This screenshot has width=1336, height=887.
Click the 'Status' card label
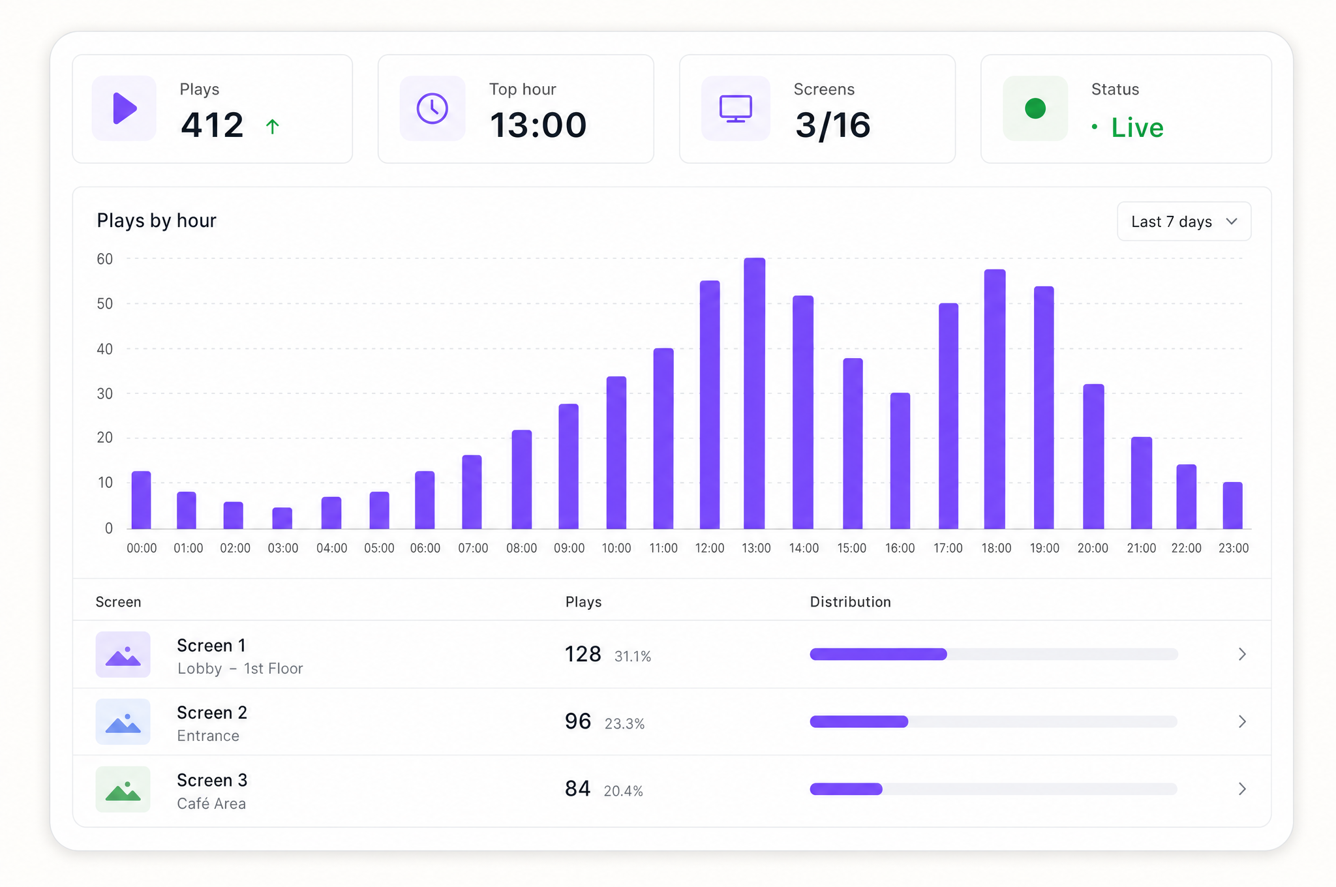[1116, 89]
